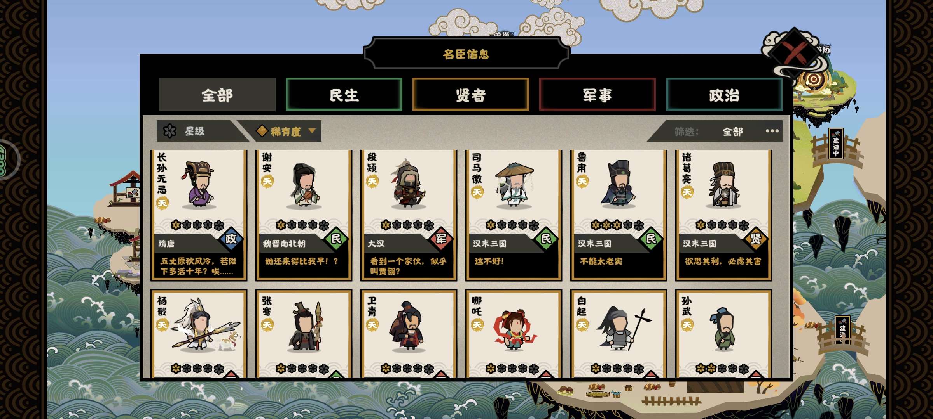The width and height of the screenshot is (933, 419).
Task: Toggle sorting by 星级
Action: [x=194, y=131]
